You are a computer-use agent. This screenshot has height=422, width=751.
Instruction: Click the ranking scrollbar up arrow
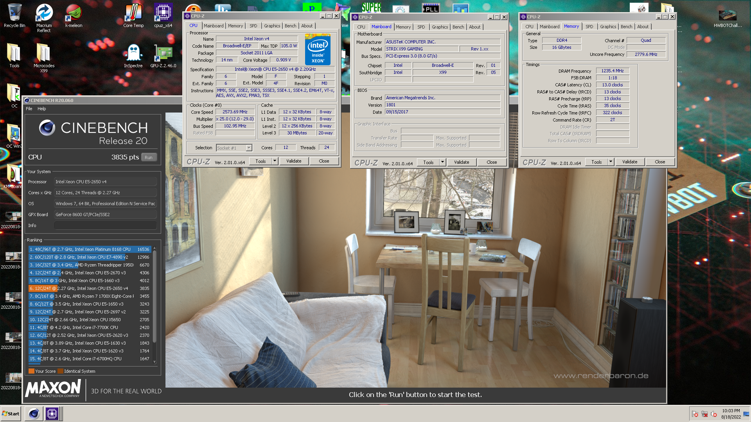(155, 248)
